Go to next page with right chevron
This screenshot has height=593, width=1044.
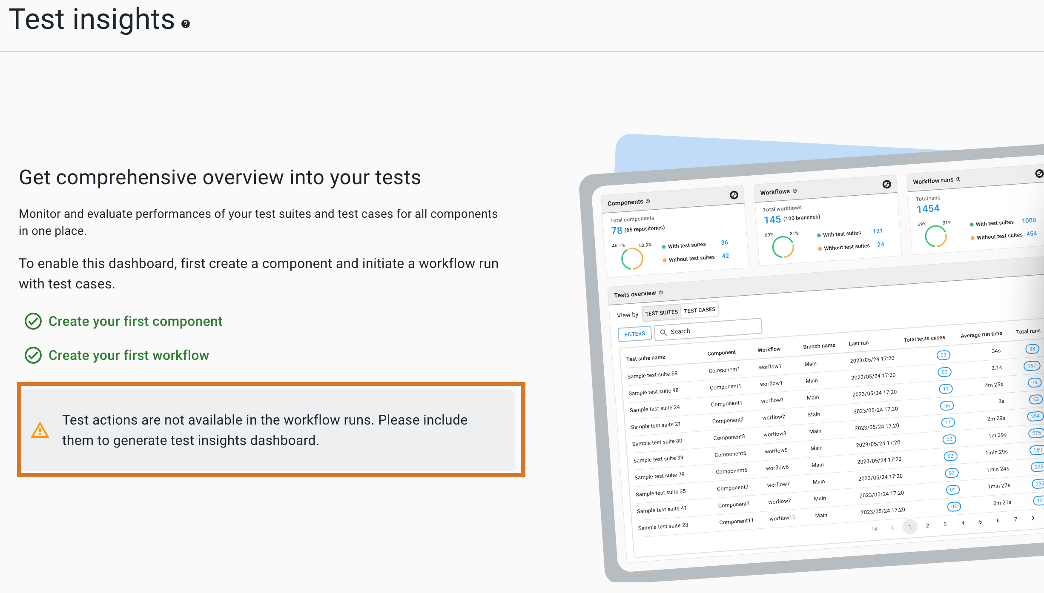tap(1033, 519)
